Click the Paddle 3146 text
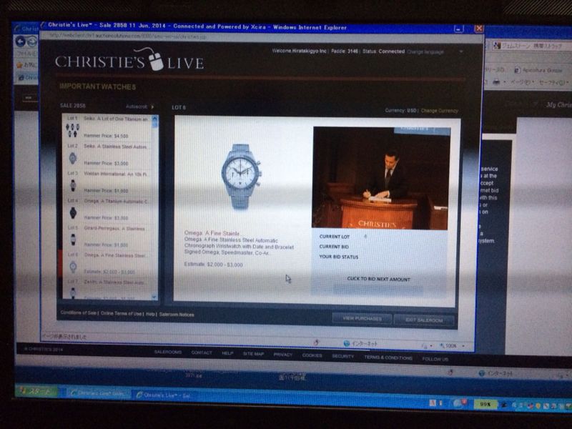This screenshot has width=572, height=429. point(345,51)
